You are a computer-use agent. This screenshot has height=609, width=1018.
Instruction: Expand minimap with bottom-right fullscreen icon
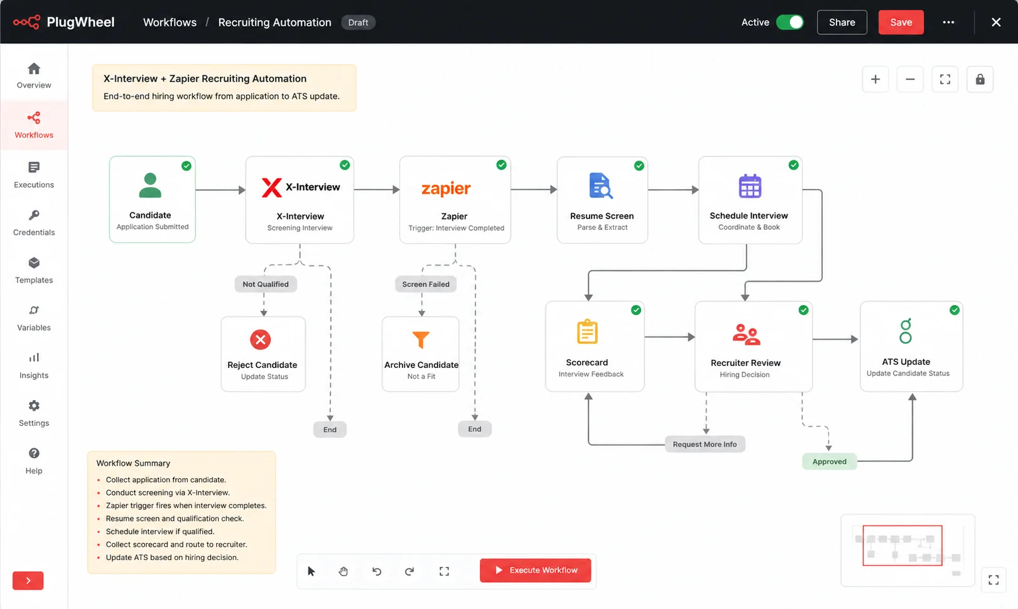(x=994, y=580)
